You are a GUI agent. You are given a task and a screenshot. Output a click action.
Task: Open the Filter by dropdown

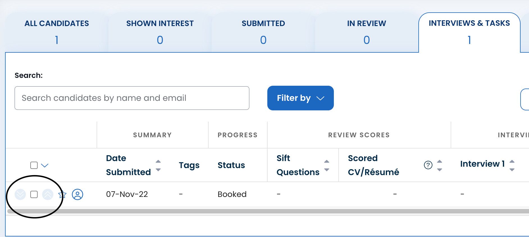[300, 98]
